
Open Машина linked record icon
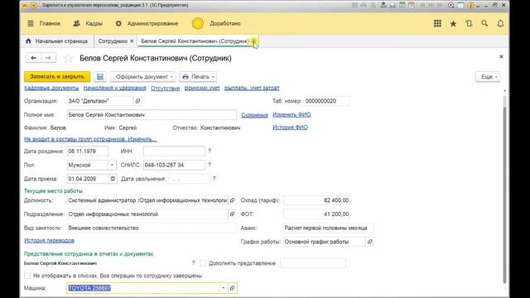point(232,288)
